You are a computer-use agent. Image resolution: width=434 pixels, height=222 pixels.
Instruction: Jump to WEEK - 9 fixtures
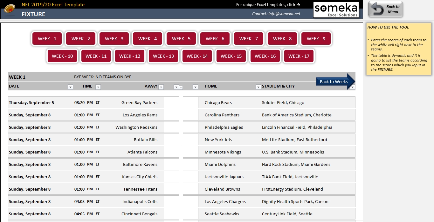[316, 39]
